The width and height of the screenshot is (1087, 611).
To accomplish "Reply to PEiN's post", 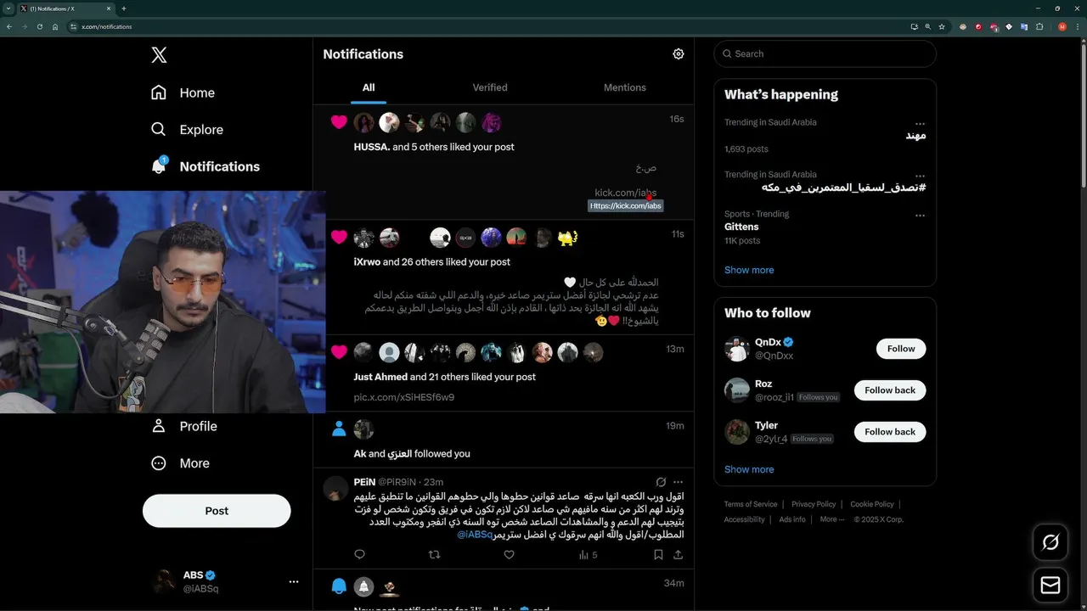I will coord(359,555).
